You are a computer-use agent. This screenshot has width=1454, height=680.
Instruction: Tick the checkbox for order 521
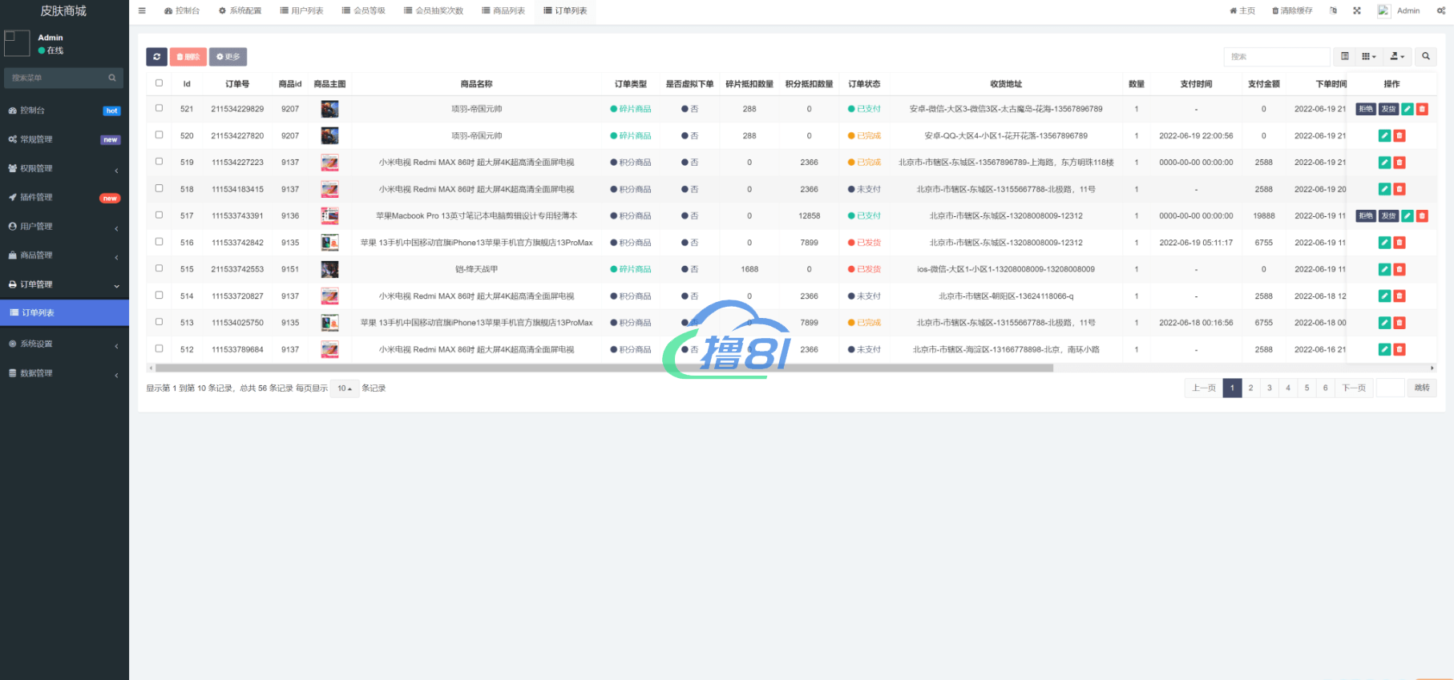(159, 108)
